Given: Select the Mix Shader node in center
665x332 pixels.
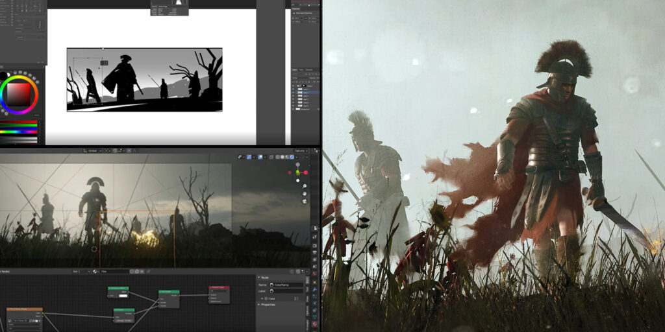Looking at the screenshot, I should (x=169, y=299).
